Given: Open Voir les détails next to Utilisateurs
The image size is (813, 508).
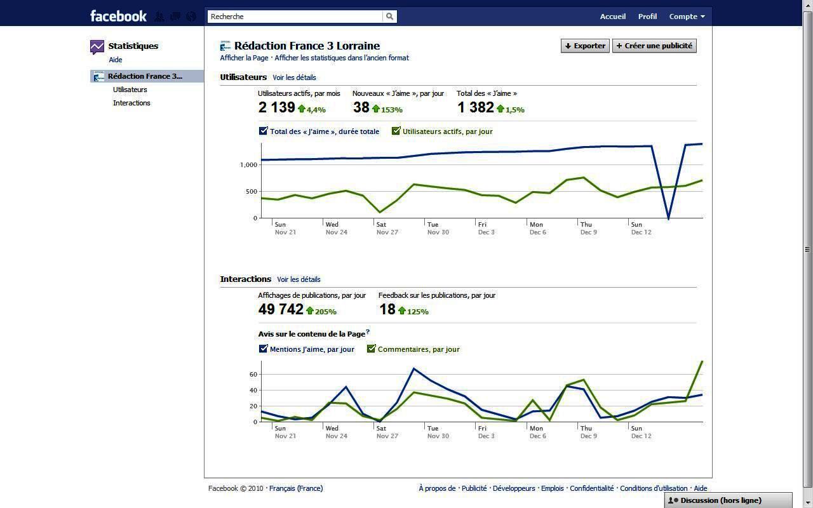Looking at the screenshot, I should (294, 77).
